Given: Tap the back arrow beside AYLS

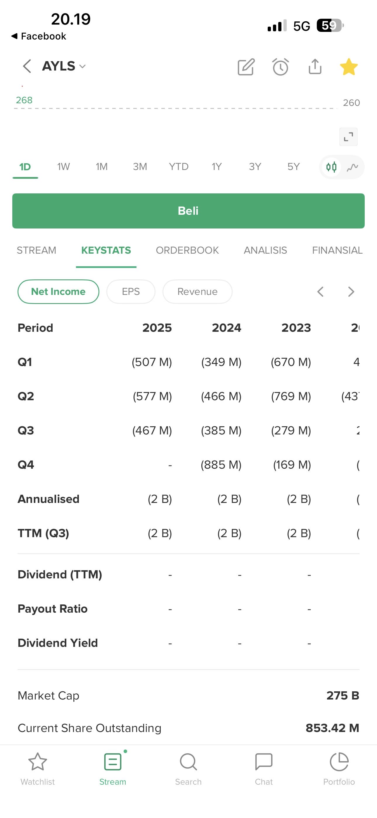Looking at the screenshot, I should (x=27, y=66).
